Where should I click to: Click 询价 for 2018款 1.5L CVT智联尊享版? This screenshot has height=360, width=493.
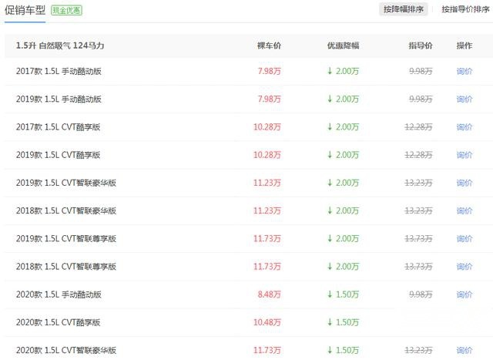coord(464,267)
